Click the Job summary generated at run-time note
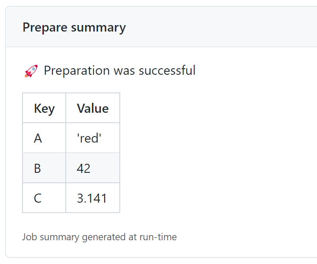 click(x=99, y=237)
